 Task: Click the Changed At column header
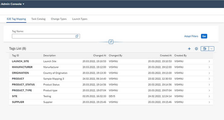pos(100,55)
